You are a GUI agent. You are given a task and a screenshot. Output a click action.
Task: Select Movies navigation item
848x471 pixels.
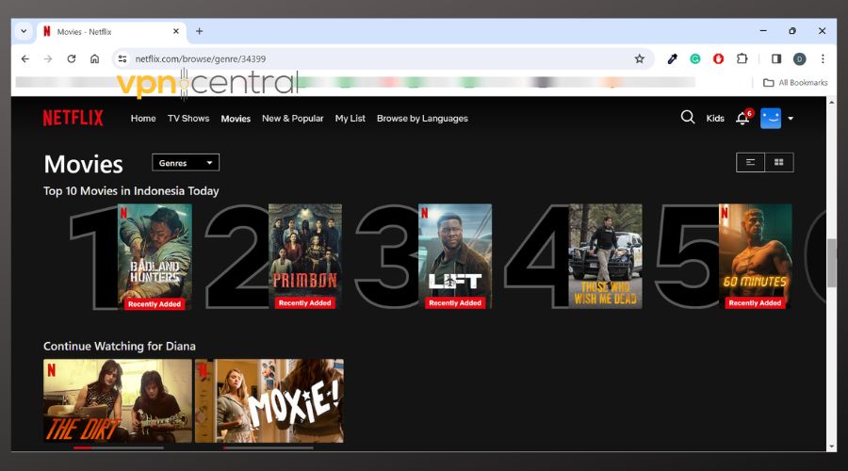(236, 119)
